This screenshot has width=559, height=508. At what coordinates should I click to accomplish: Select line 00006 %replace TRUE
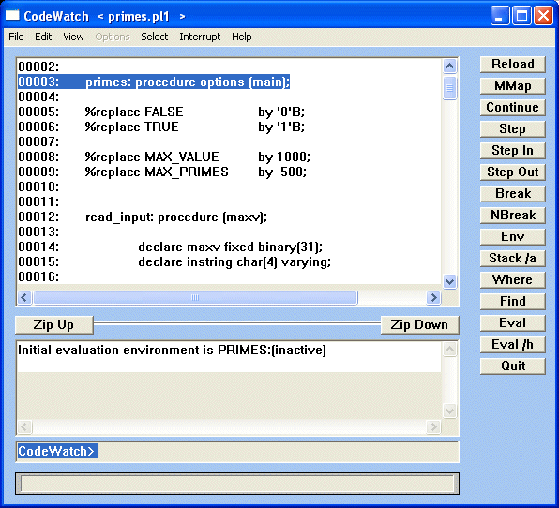pyautogui.click(x=161, y=127)
